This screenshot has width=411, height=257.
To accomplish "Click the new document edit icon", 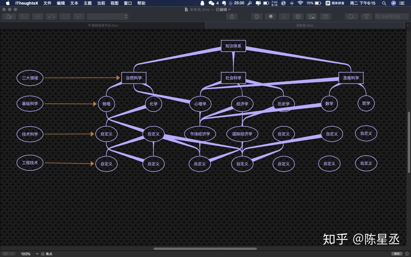I will coord(9,17).
